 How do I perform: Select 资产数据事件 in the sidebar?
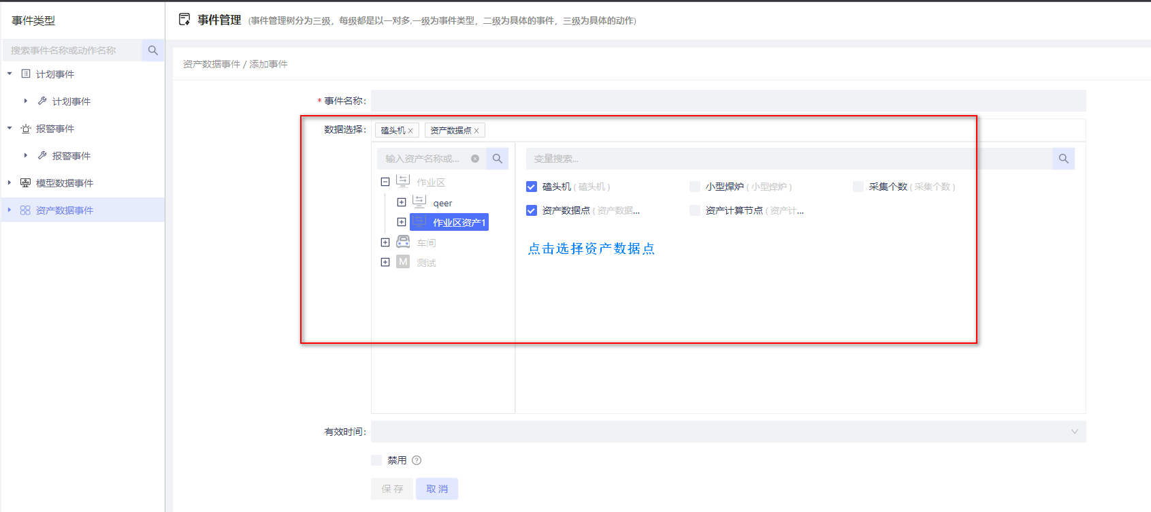65,210
